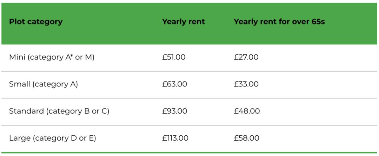Click the word 'Mini' in first row
The height and width of the screenshot is (156, 379).
(x=16, y=57)
